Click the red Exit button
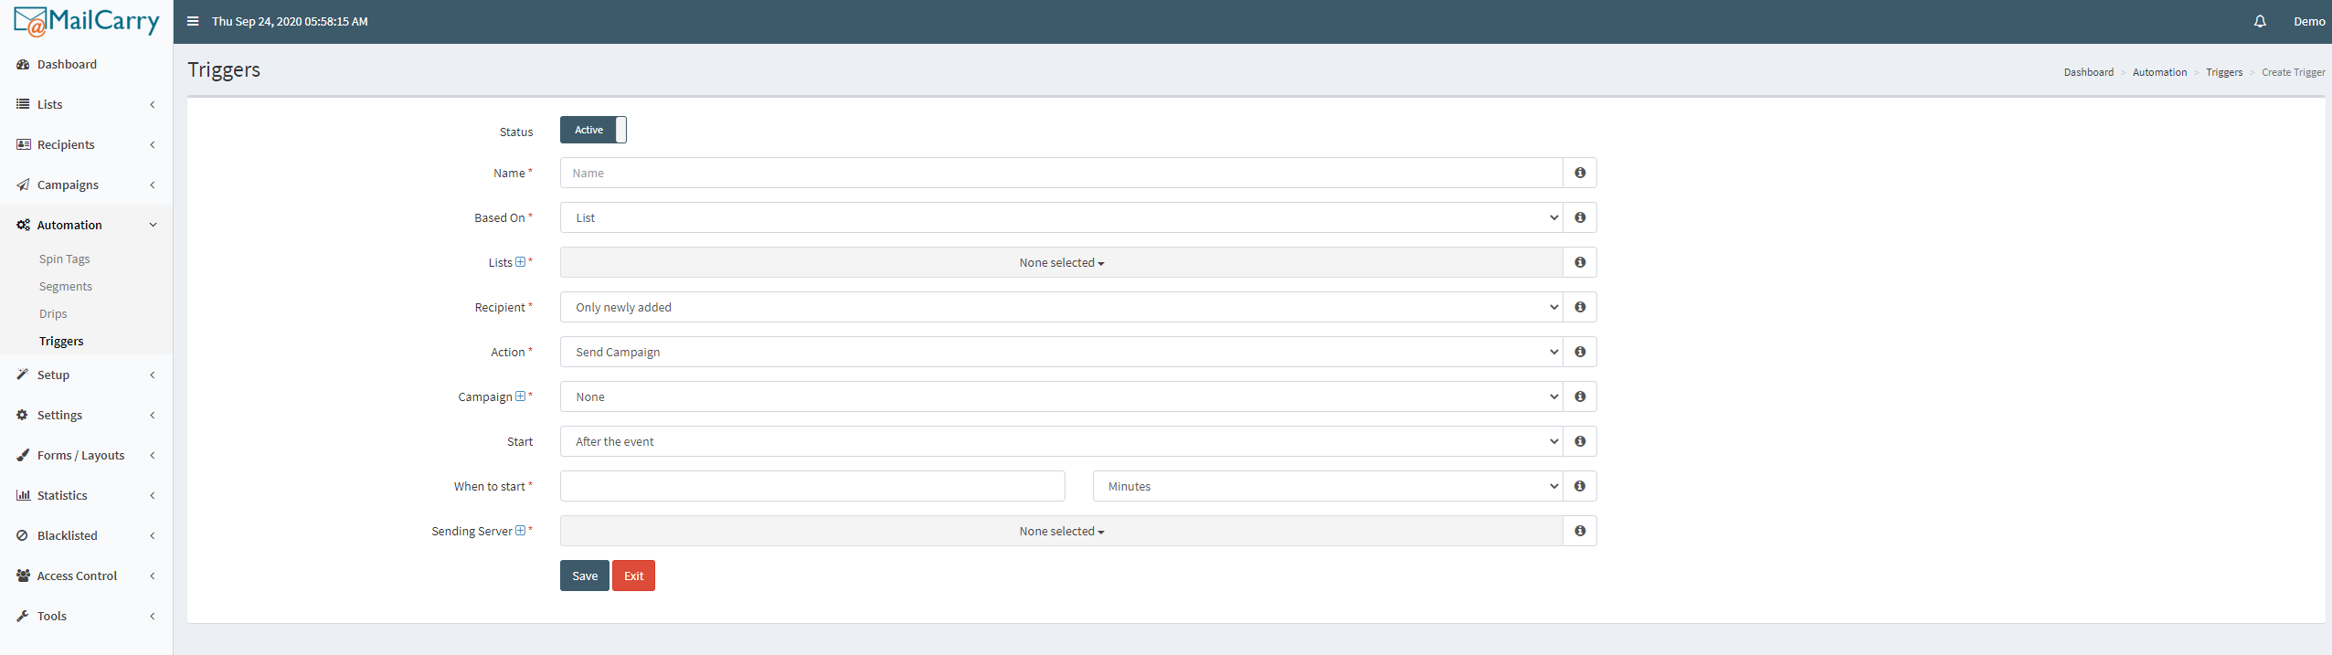This screenshot has height=655, width=2332. tap(633, 576)
